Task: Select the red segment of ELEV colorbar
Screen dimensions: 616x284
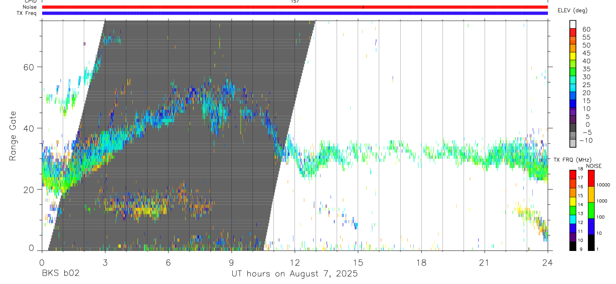Action: pos(573,33)
